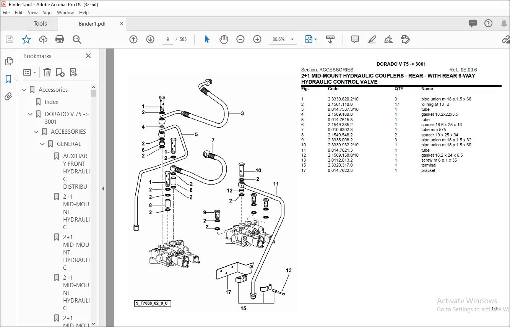Add a sticky note comment
Image resolution: width=510 pixels, height=327 pixels.
click(x=355, y=39)
